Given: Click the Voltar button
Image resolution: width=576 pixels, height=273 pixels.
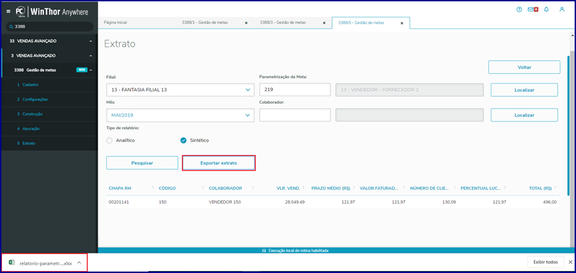Looking at the screenshot, I should (x=524, y=67).
